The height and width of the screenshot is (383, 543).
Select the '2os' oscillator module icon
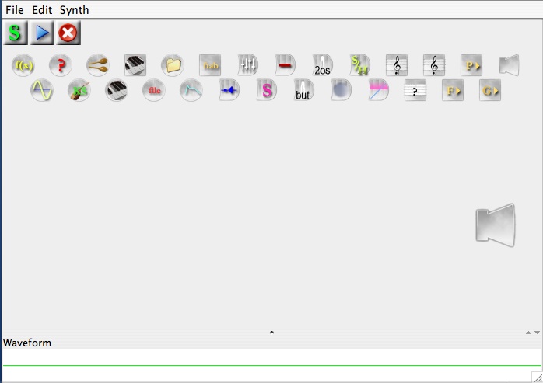(322, 65)
